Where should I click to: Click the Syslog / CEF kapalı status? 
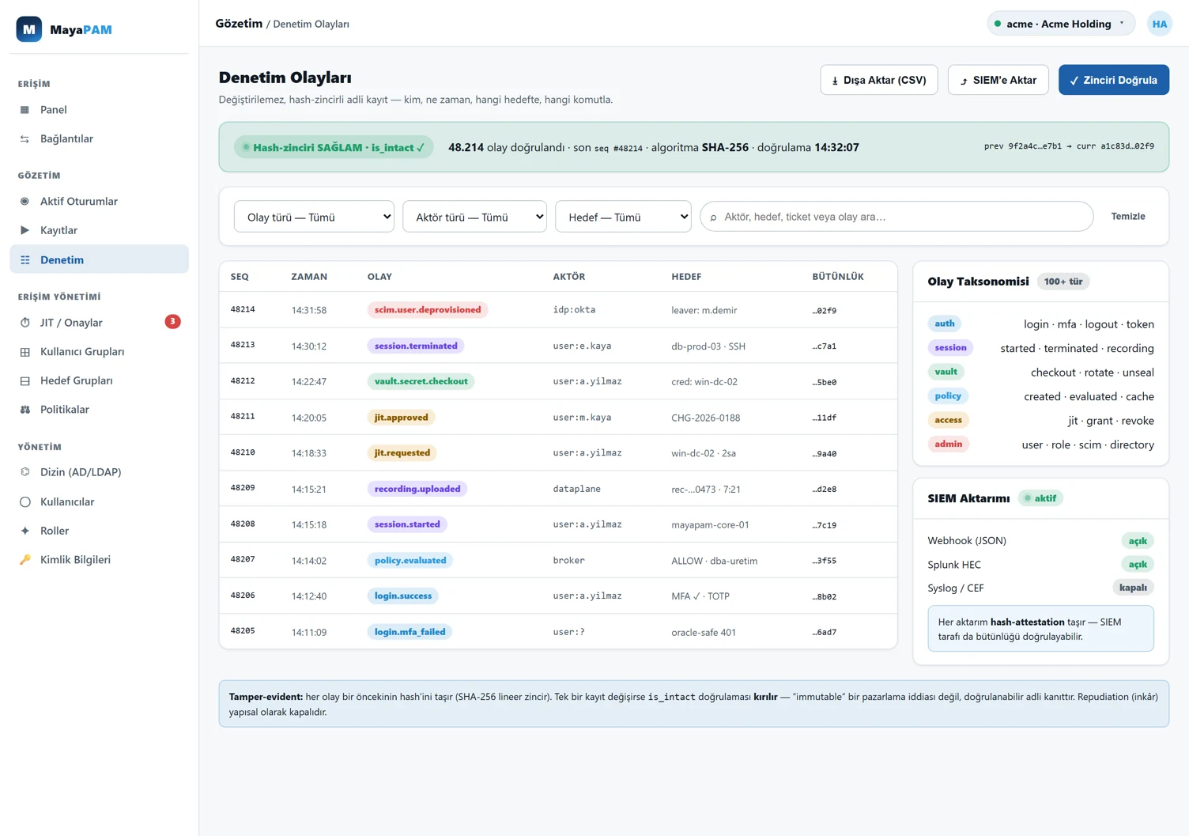coord(1133,588)
